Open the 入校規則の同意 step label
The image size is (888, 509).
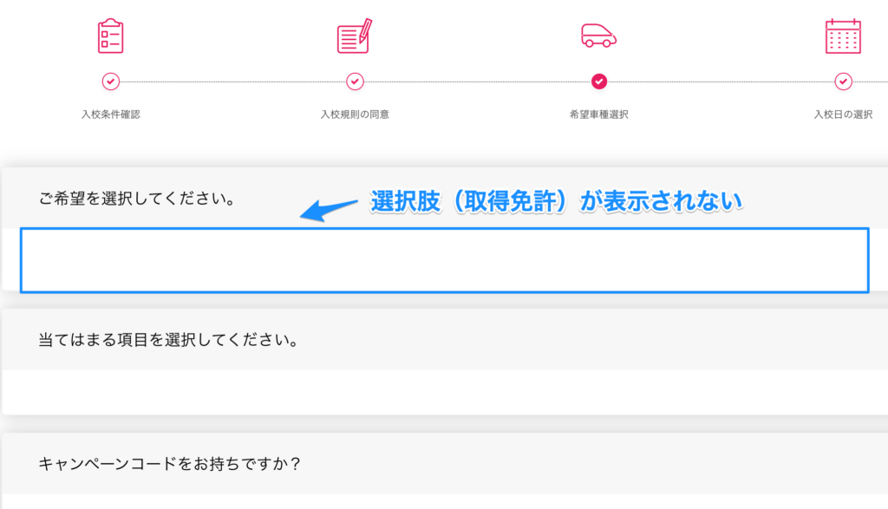[355, 114]
